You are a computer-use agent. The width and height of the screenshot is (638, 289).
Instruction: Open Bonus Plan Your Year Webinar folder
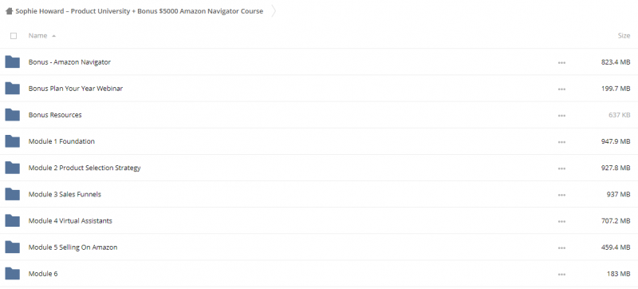(x=76, y=89)
